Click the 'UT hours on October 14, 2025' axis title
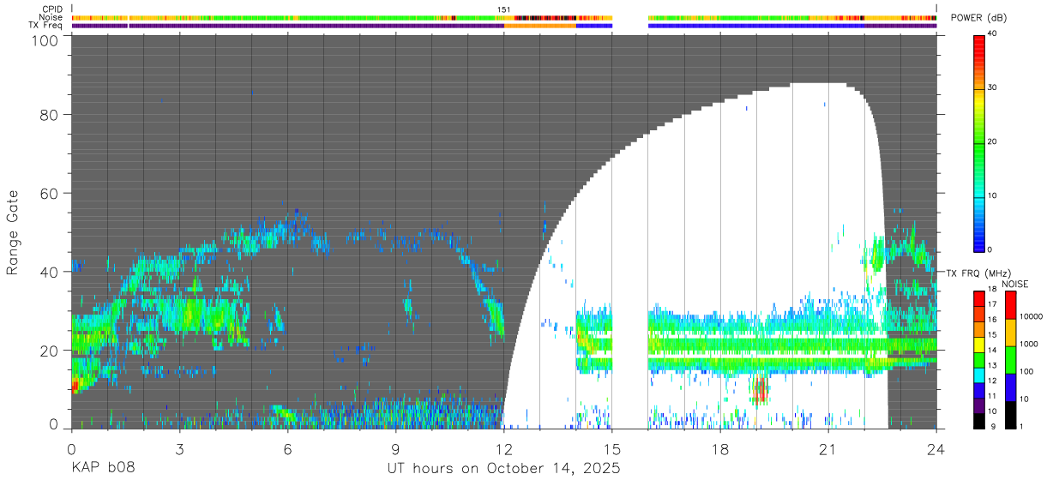The width and height of the screenshot is (1053, 486). 504,469
